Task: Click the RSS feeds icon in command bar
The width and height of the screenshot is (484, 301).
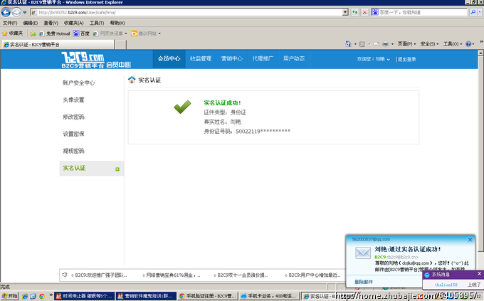Action: (362, 44)
